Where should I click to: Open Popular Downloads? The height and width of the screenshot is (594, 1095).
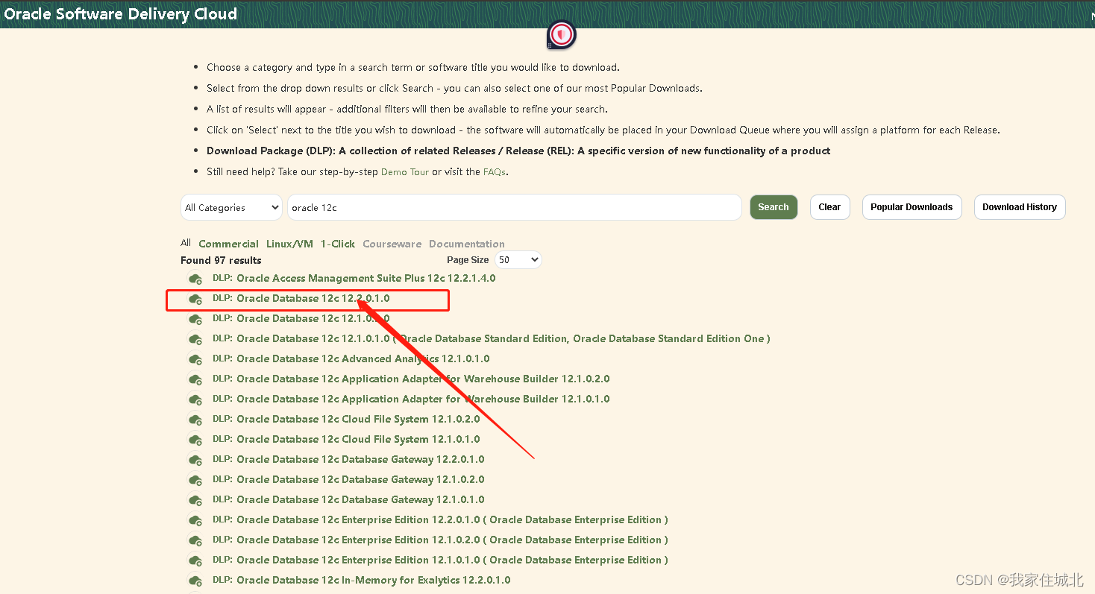(912, 207)
